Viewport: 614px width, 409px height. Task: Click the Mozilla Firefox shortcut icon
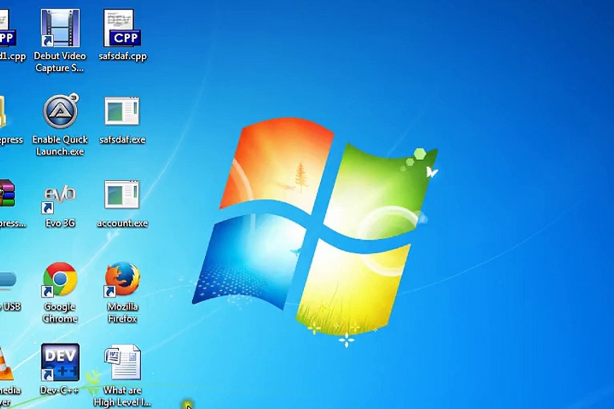tap(122, 279)
